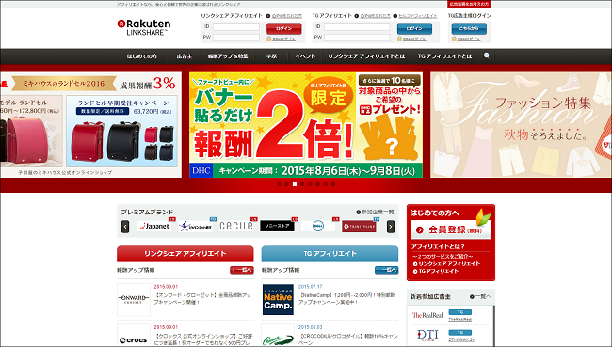Open the Sony Store brand logo
612x347 pixels.
tap(277, 226)
